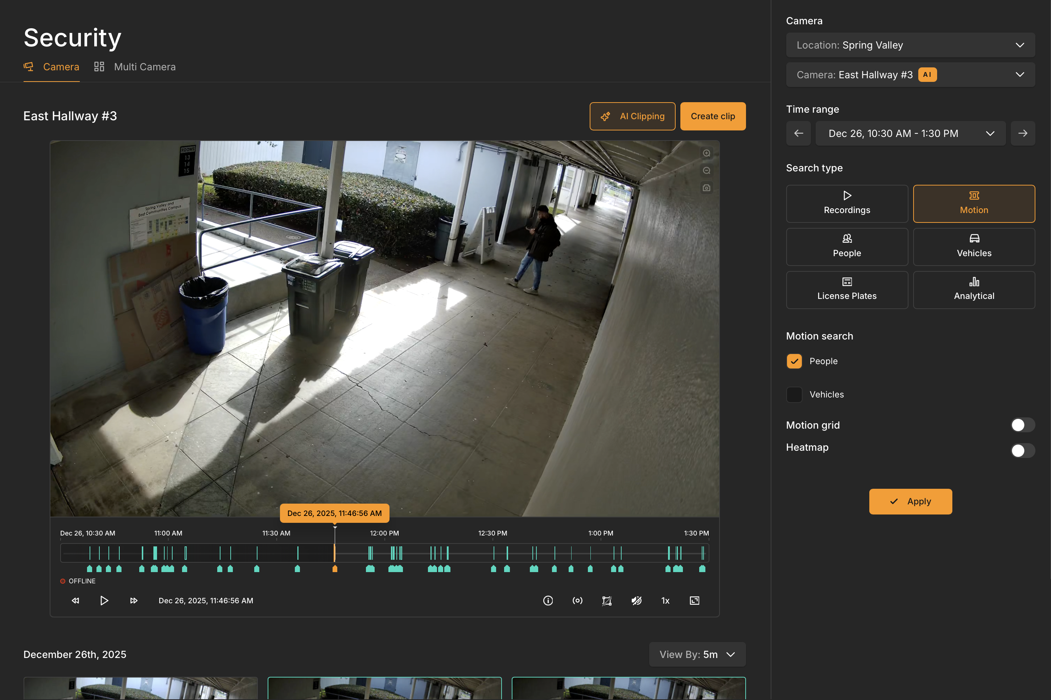Switch search type to Vehicles
The width and height of the screenshot is (1051, 700).
tap(974, 246)
